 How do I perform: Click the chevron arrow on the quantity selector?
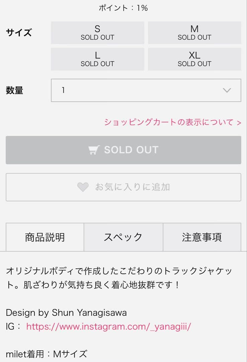[227, 90]
